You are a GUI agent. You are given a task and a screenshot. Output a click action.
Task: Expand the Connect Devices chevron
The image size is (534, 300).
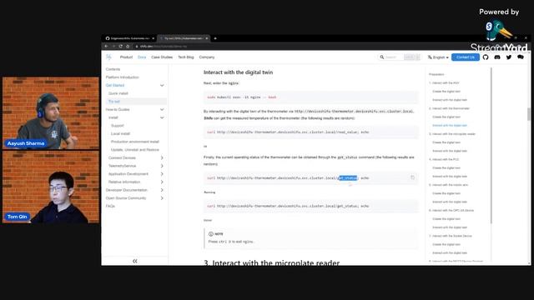pos(162,157)
